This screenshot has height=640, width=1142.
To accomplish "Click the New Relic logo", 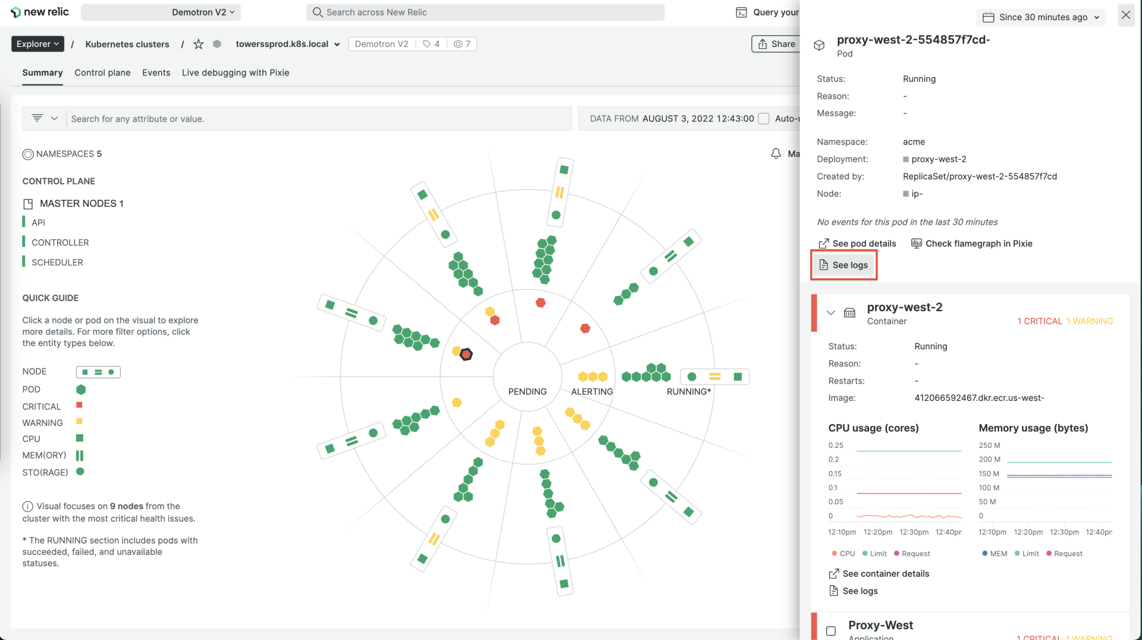I will coord(39,12).
